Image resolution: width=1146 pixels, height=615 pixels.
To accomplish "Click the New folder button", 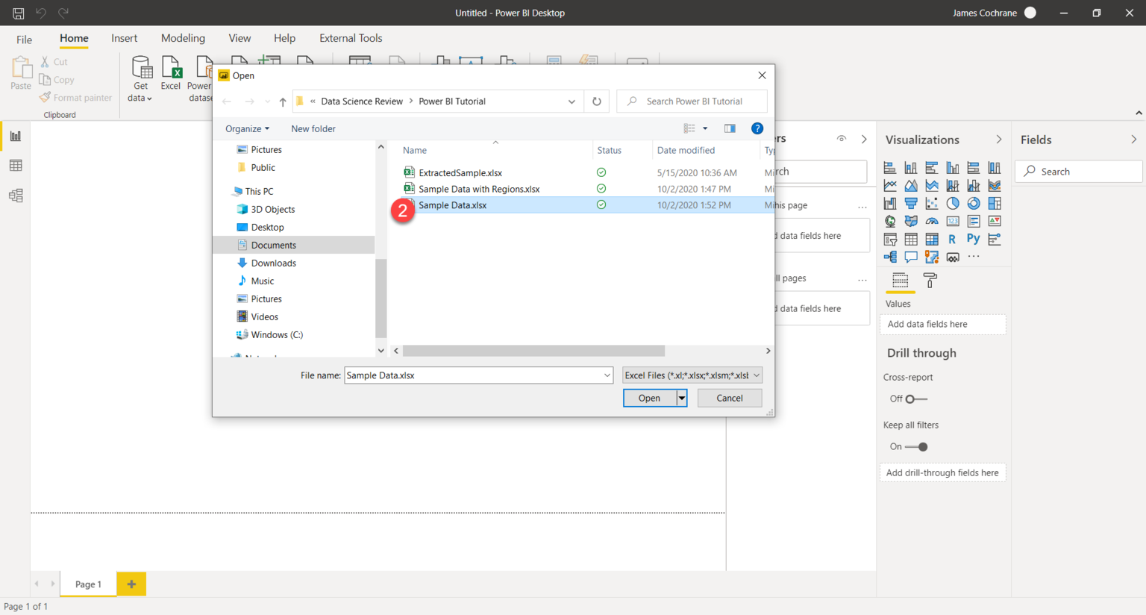I will click(x=313, y=128).
